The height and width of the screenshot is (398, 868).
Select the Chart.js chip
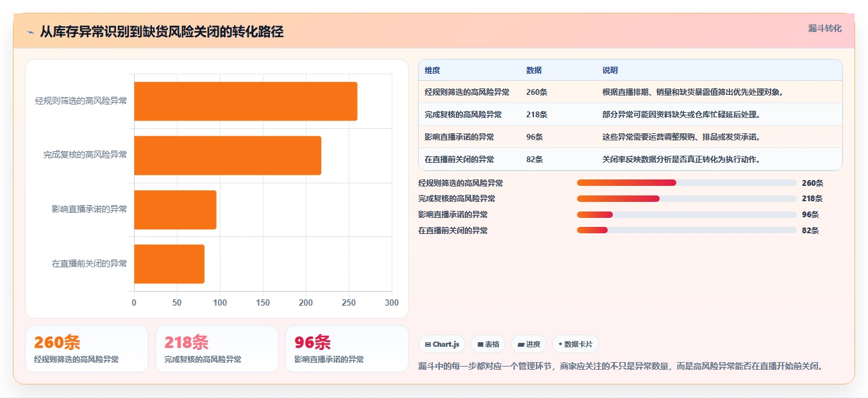[442, 344]
